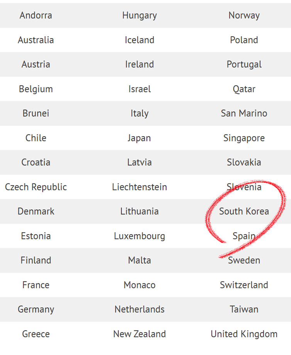
Task: Click the Sweden entry
Action: (x=244, y=260)
